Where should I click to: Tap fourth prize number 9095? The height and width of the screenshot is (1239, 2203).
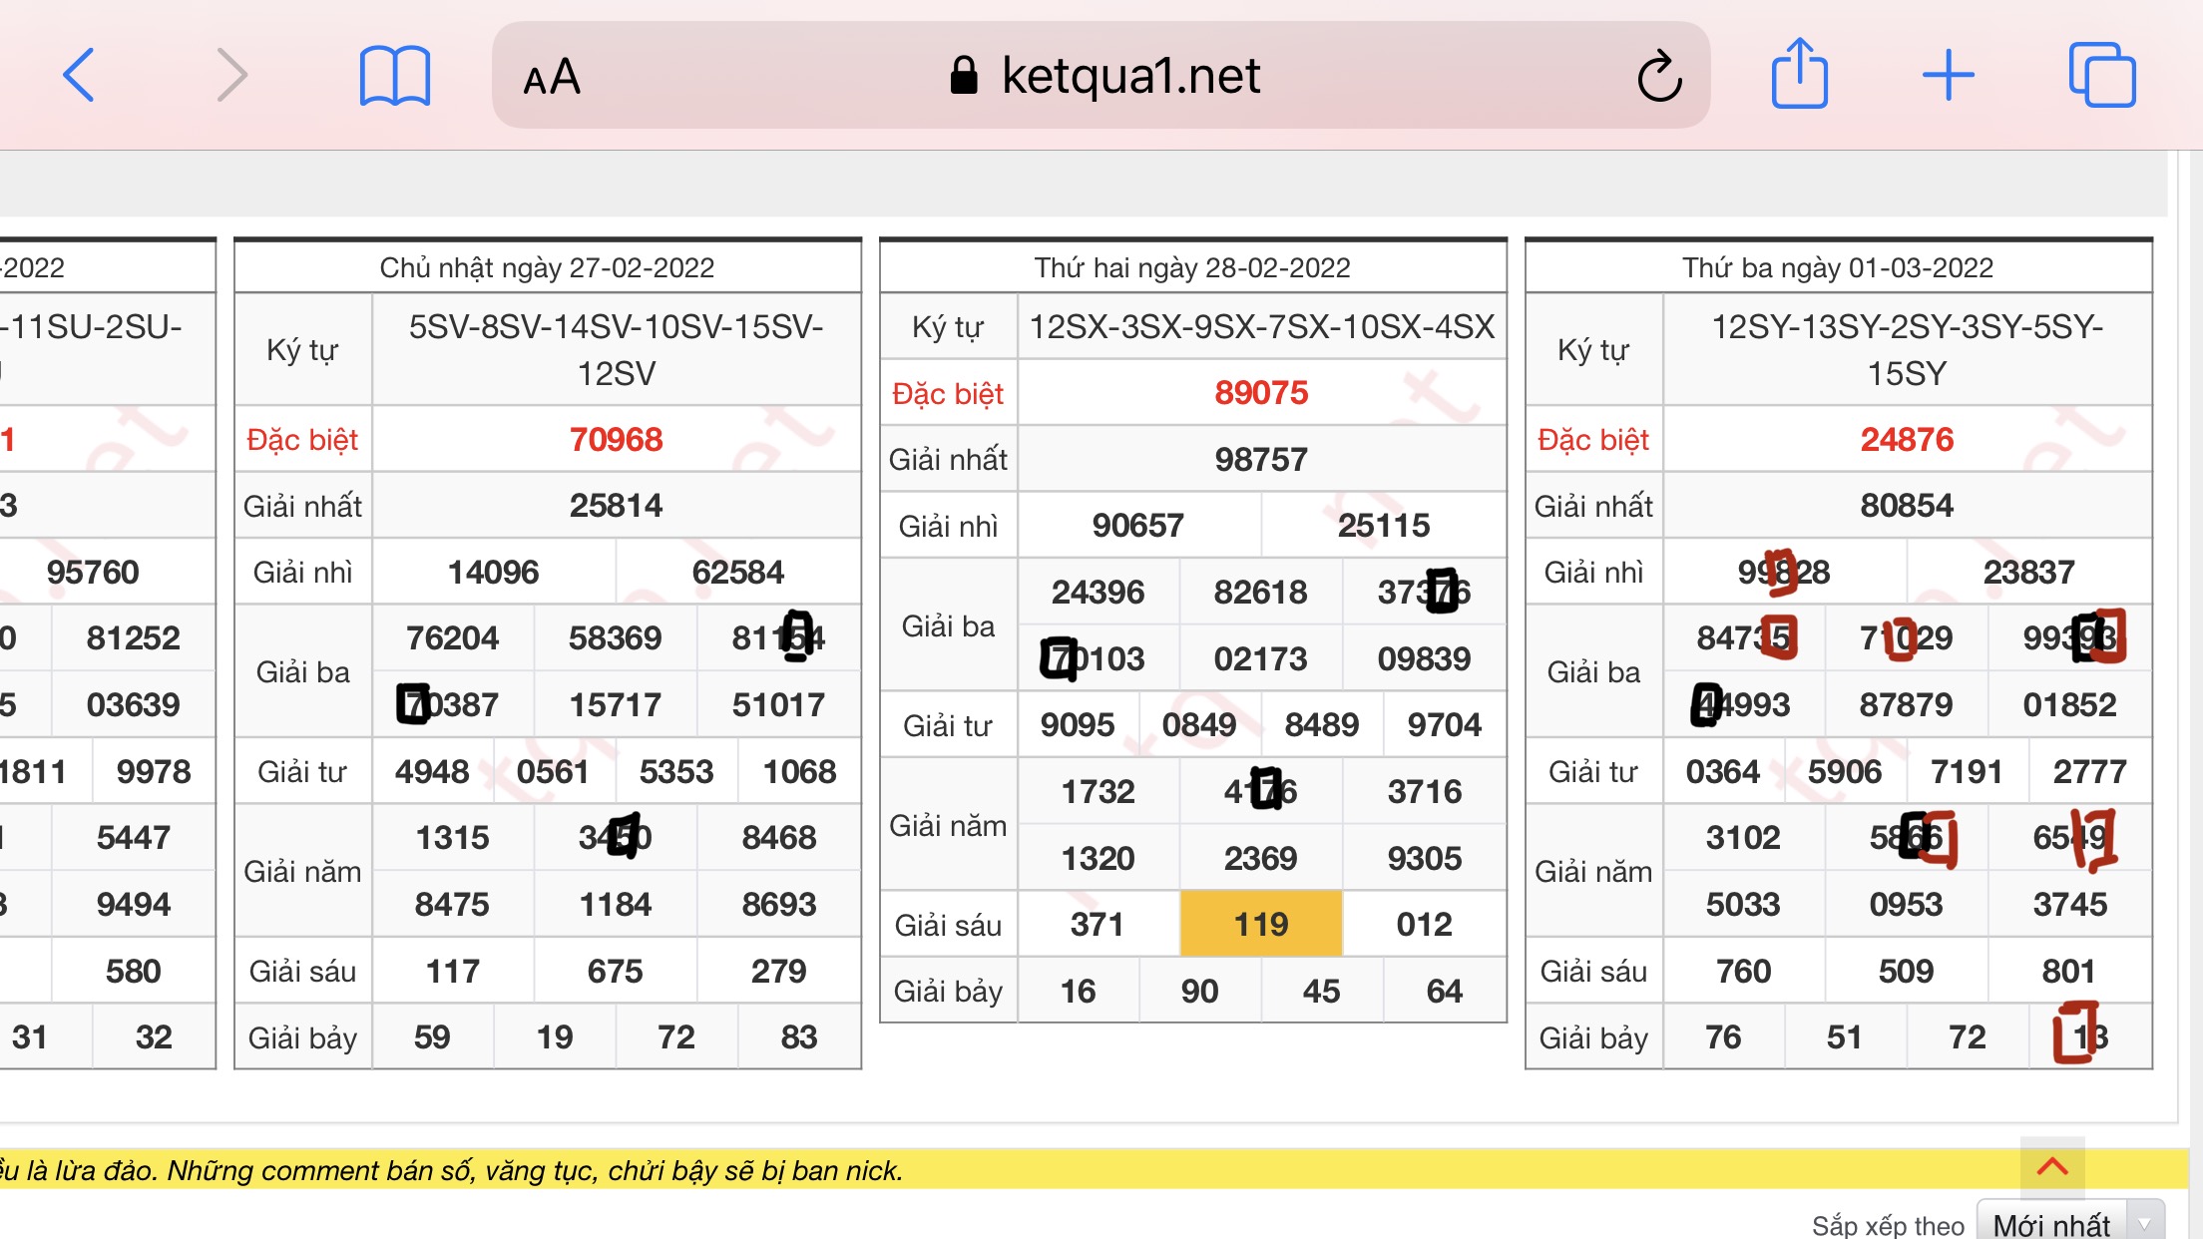[x=1078, y=724]
